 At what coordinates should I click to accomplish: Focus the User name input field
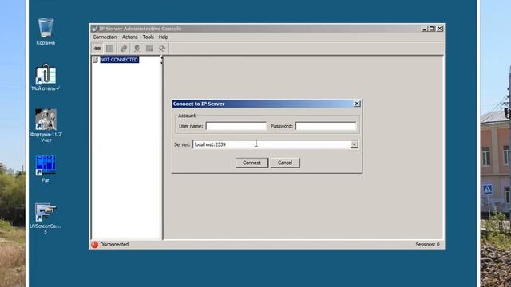[x=236, y=126]
